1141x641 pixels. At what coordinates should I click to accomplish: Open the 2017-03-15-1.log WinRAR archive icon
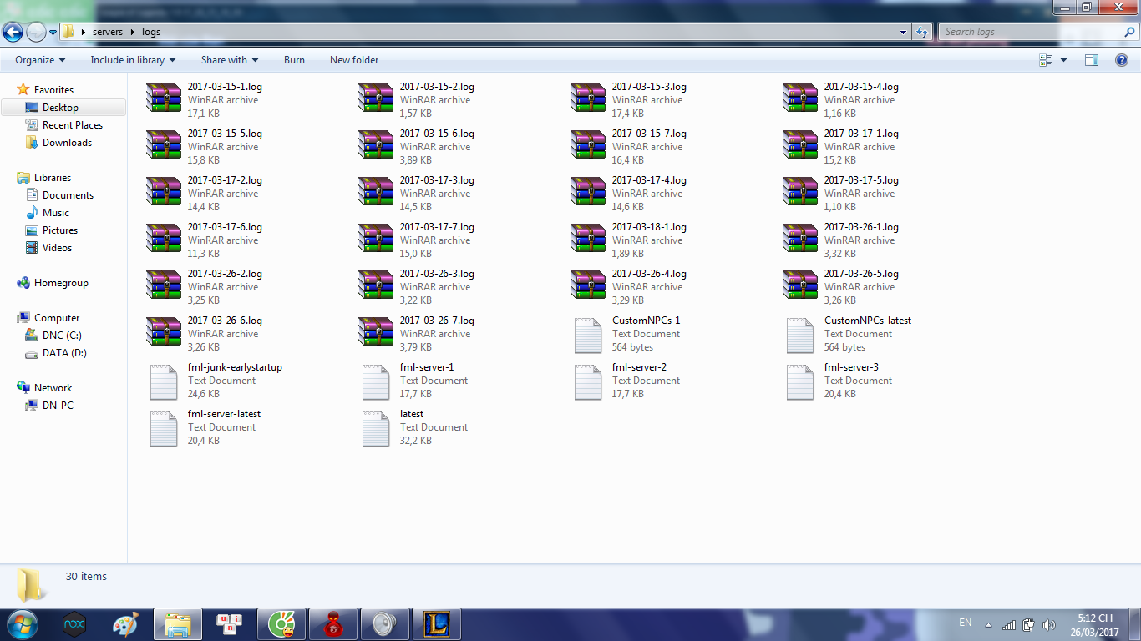pos(164,98)
